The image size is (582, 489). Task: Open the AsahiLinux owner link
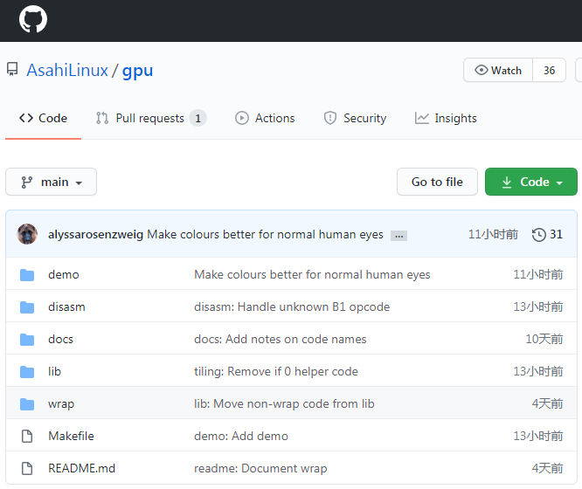click(x=67, y=70)
